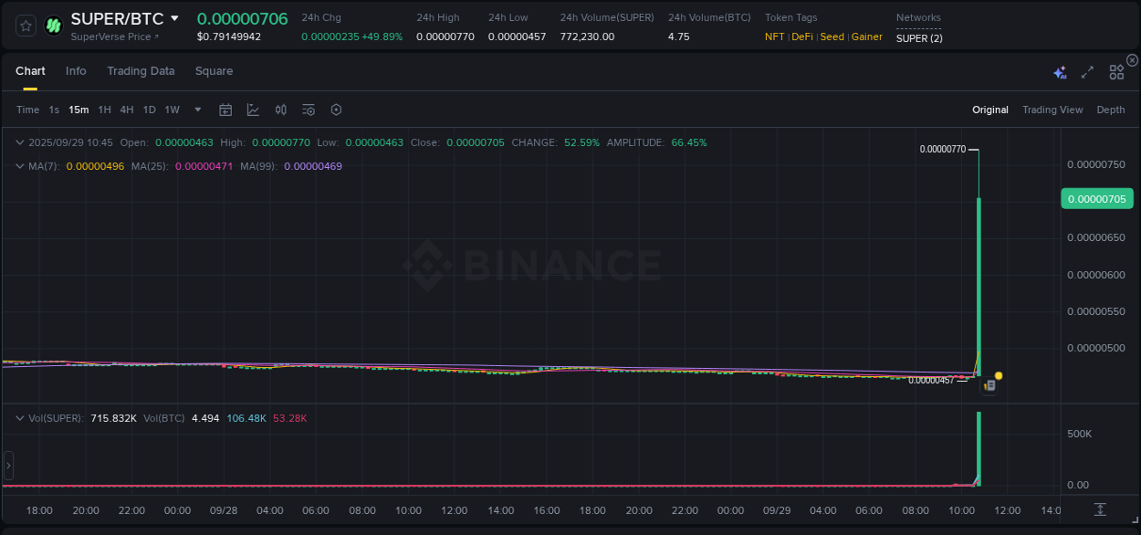
Task: Switch to the Depth view
Action: (1110, 109)
